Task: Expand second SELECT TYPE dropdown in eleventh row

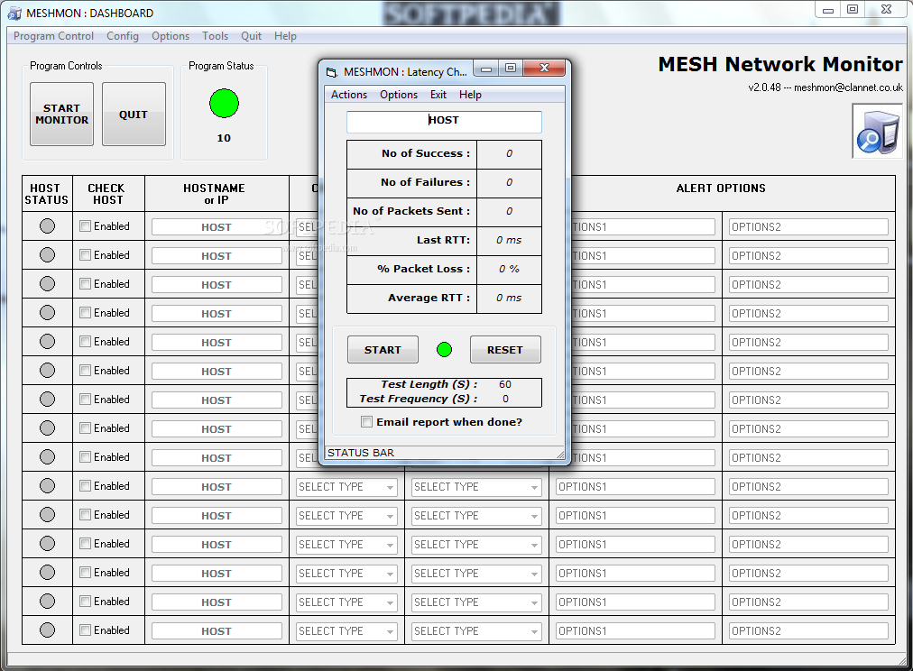Action: (x=476, y=516)
